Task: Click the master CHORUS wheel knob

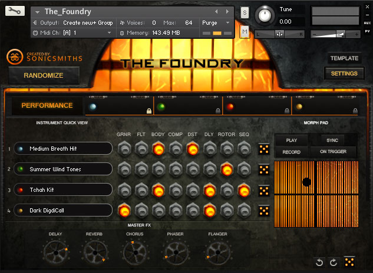Action: [135, 253]
